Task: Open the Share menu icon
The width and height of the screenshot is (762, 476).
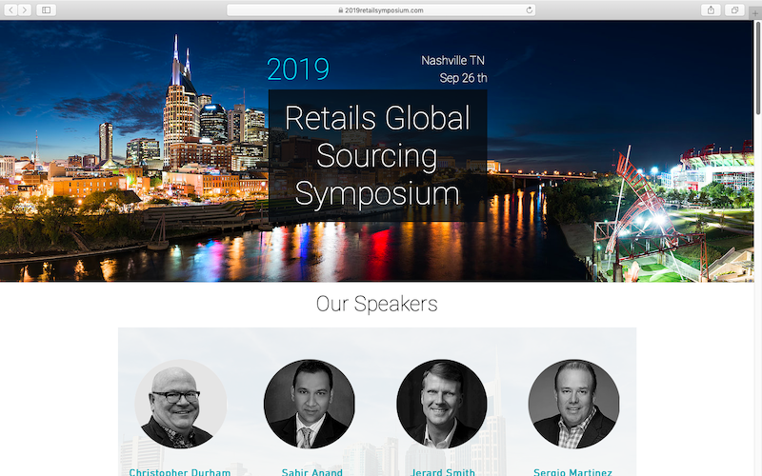Action: [711, 10]
